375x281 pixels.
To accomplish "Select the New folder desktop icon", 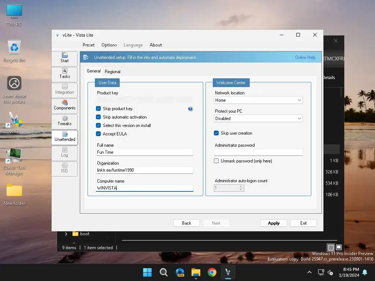I will (x=14, y=195).
